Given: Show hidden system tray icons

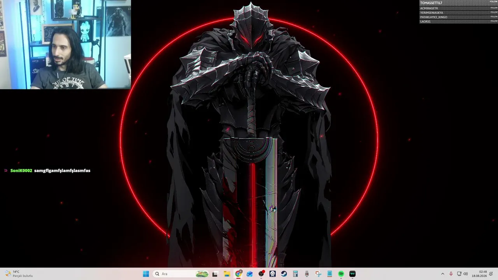Looking at the screenshot, I should click(442, 274).
